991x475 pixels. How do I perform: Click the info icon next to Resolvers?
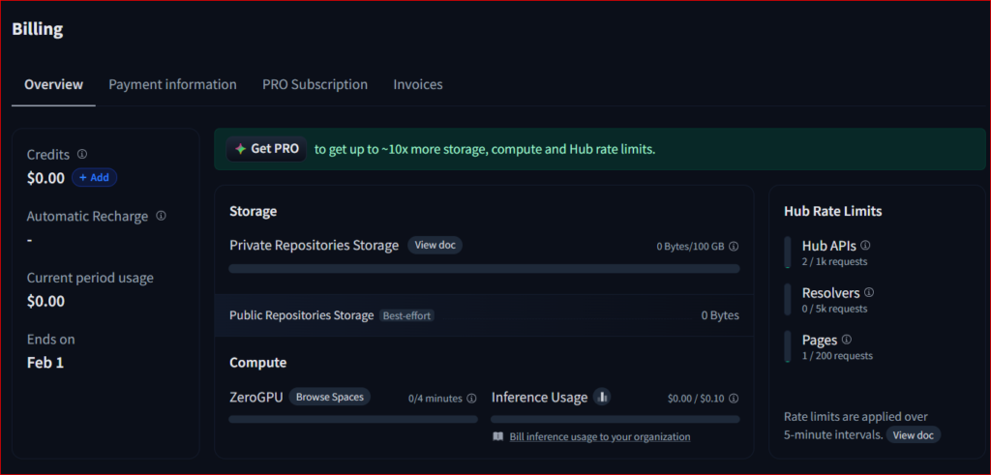pyautogui.click(x=869, y=292)
